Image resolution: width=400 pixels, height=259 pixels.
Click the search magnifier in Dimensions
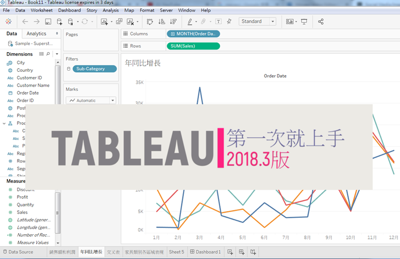point(48,54)
